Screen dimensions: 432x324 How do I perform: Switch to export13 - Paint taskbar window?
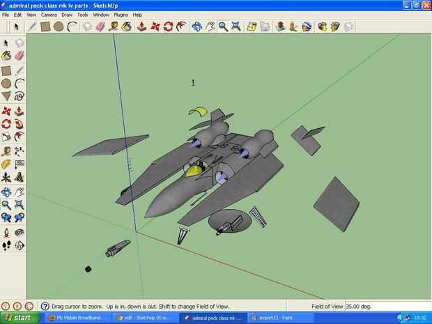tap(280, 318)
